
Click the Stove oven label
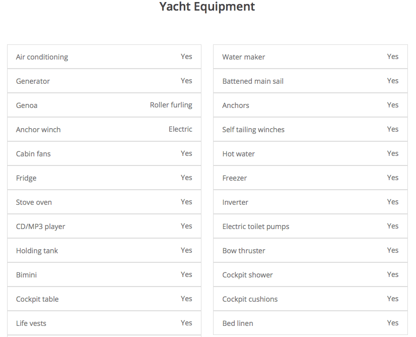pos(34,202)
